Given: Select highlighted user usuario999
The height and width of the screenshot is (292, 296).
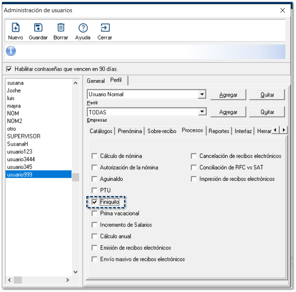Looking at the screenshot, I should click(39, 174).
